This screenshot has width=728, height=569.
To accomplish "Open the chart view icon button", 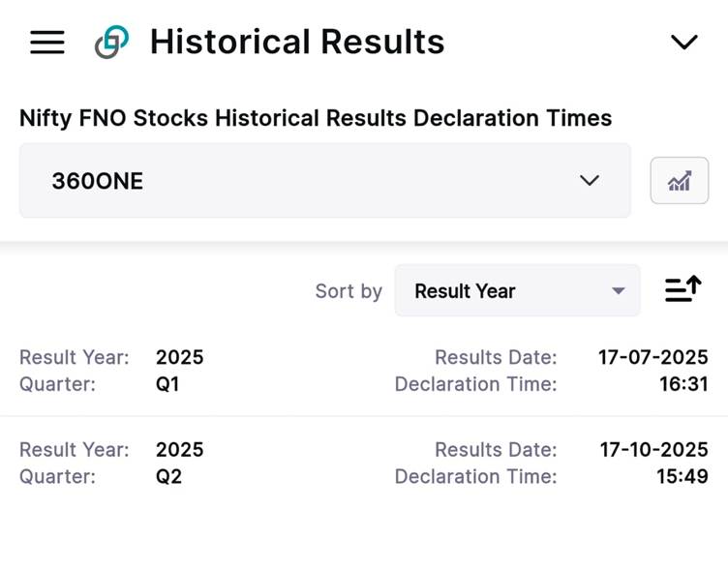I will coord(680,181).
